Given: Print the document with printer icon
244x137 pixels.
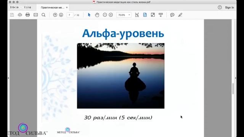Looking at the screenshot, I should tap(27, 15).
